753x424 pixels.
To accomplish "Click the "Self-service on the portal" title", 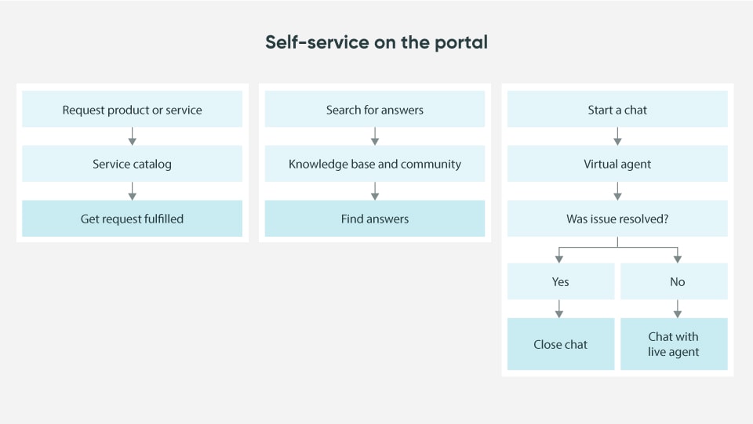I will (376, 42).
